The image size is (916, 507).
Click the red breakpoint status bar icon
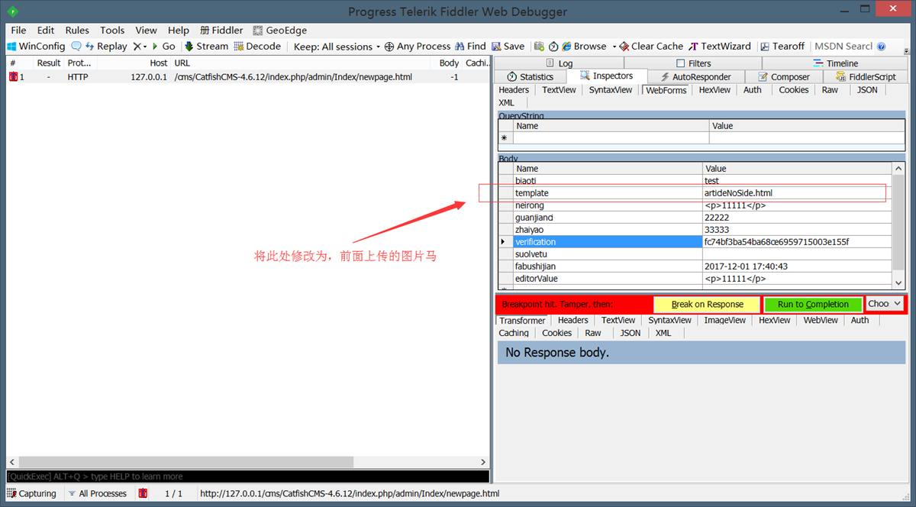pyautogui.click(x=143, y=493)
